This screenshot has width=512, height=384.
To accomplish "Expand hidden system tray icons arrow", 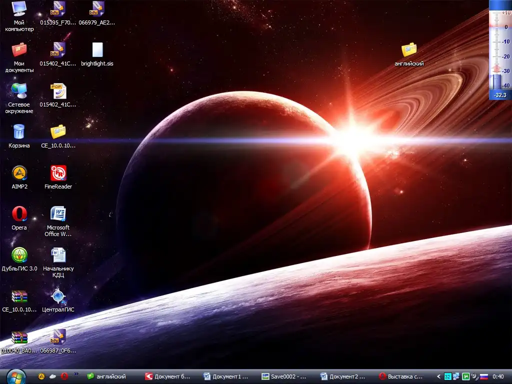I will coord(439,376).
